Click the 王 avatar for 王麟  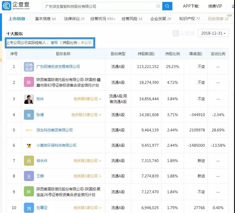coord(29,176)
